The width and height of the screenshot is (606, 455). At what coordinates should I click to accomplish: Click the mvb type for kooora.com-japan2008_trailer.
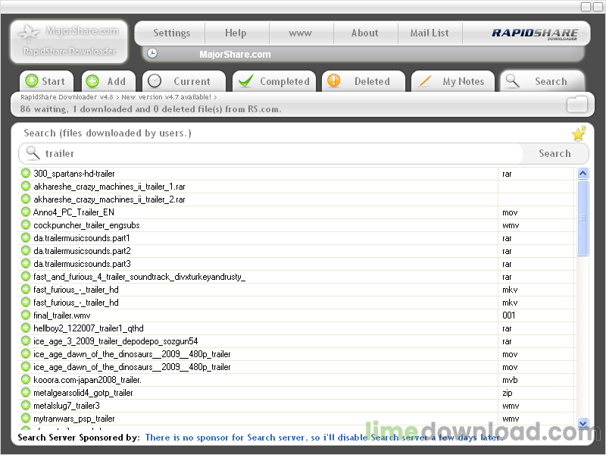click(x=510, y=380)
